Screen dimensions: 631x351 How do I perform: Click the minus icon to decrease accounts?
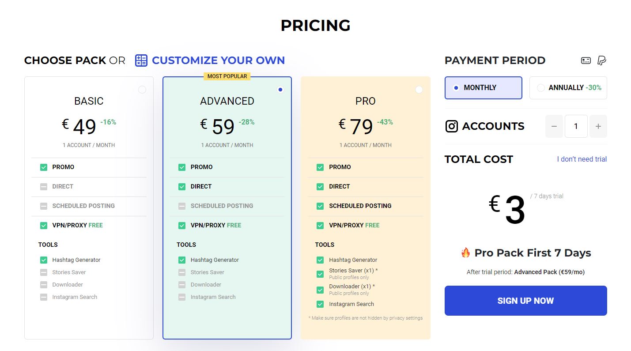[x=554, y=126]
